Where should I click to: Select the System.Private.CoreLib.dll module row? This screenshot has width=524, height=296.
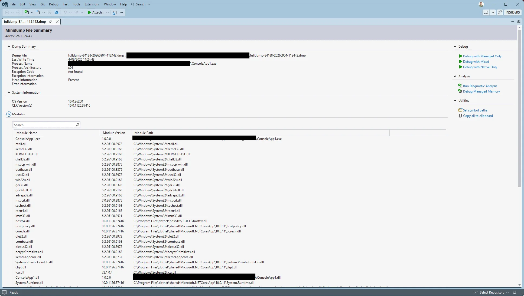[230, 262]
